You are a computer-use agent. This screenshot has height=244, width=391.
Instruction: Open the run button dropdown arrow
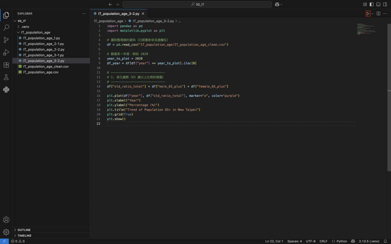[x=373, y=14]
